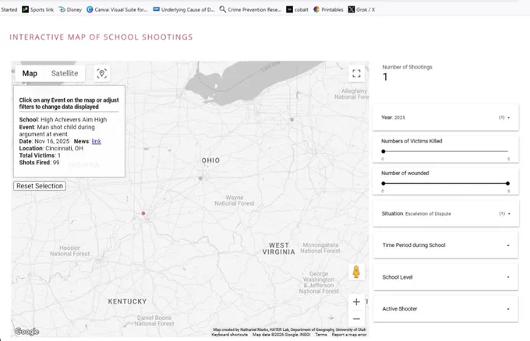Viewport: 530px width, 341px height.
Task: Click the Monongahela National Forest label
Action: [320, 248]
